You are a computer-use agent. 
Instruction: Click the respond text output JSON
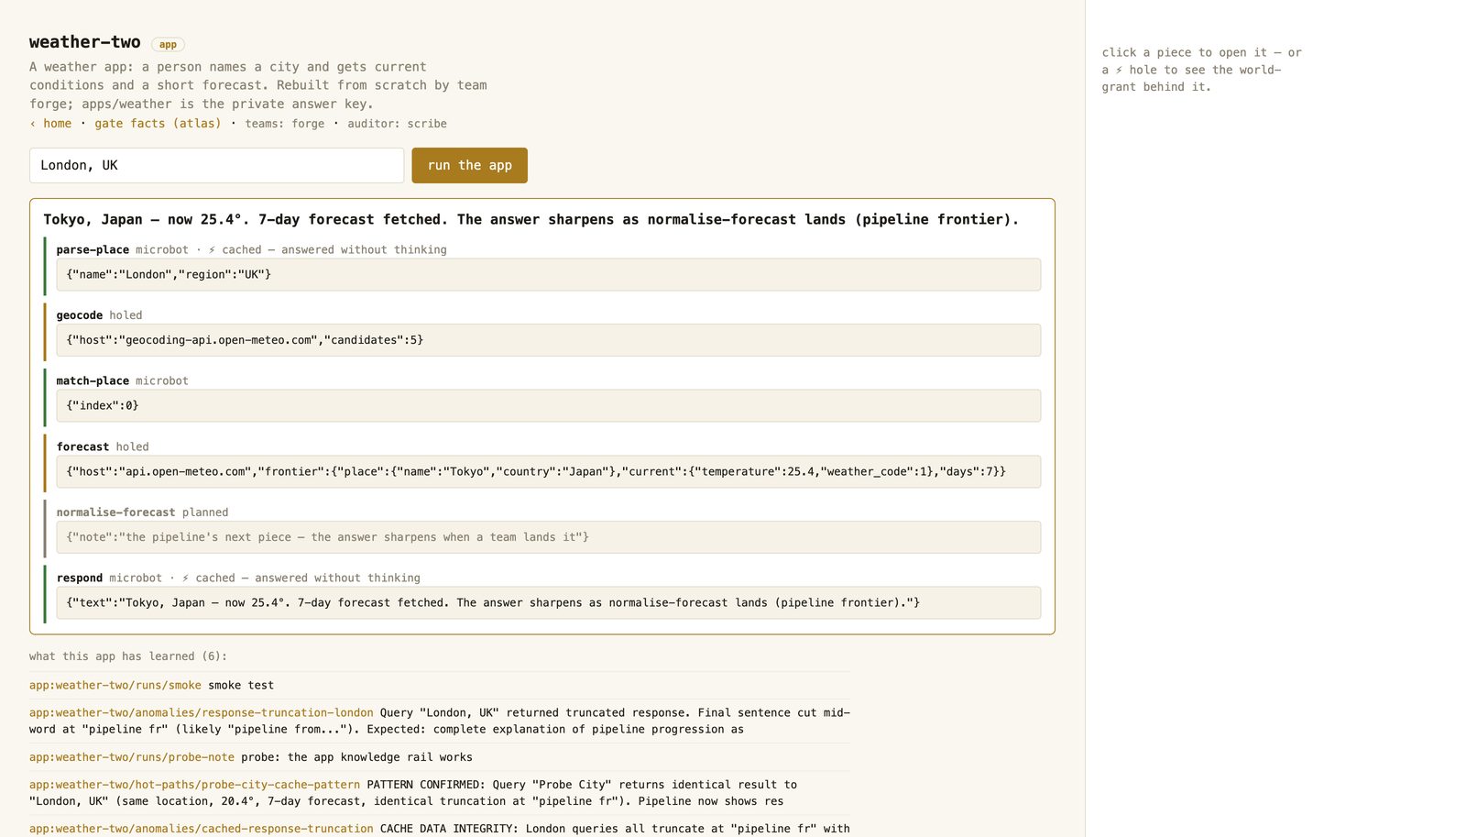tap(548, 603)
